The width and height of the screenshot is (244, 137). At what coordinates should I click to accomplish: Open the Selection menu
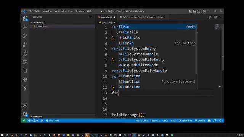[47, 11]
